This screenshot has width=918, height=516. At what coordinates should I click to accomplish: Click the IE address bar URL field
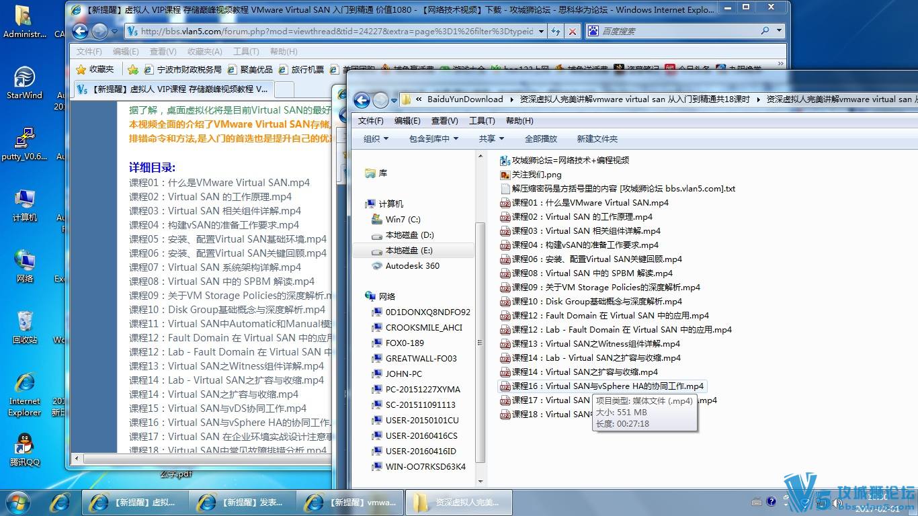click(336, 31)
